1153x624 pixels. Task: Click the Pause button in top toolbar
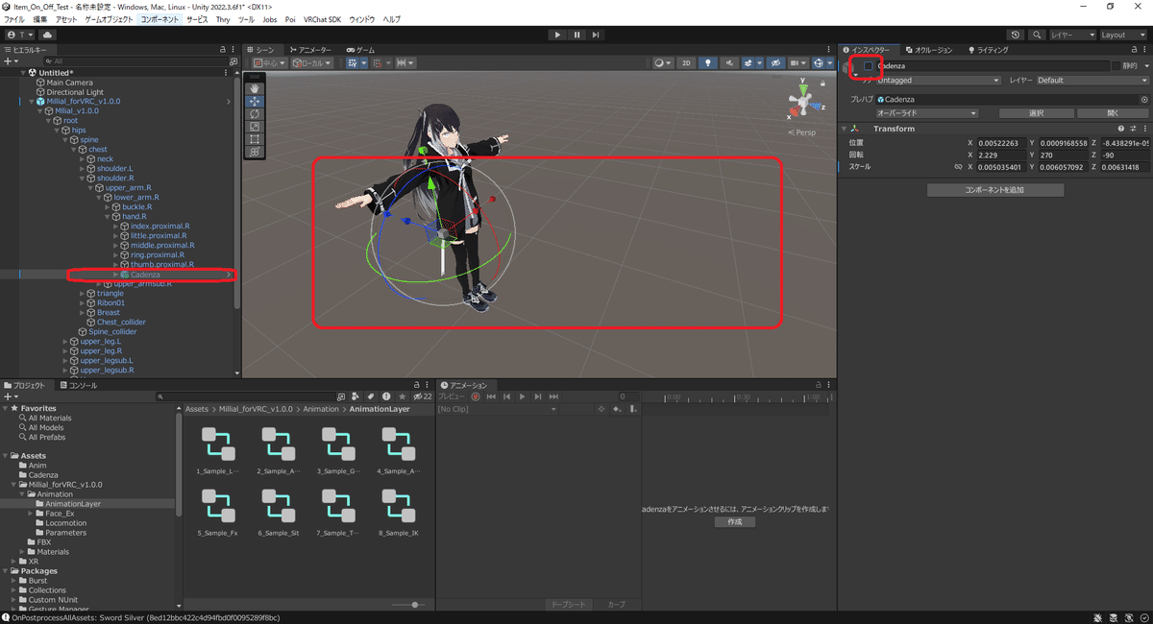coord(576,35)
